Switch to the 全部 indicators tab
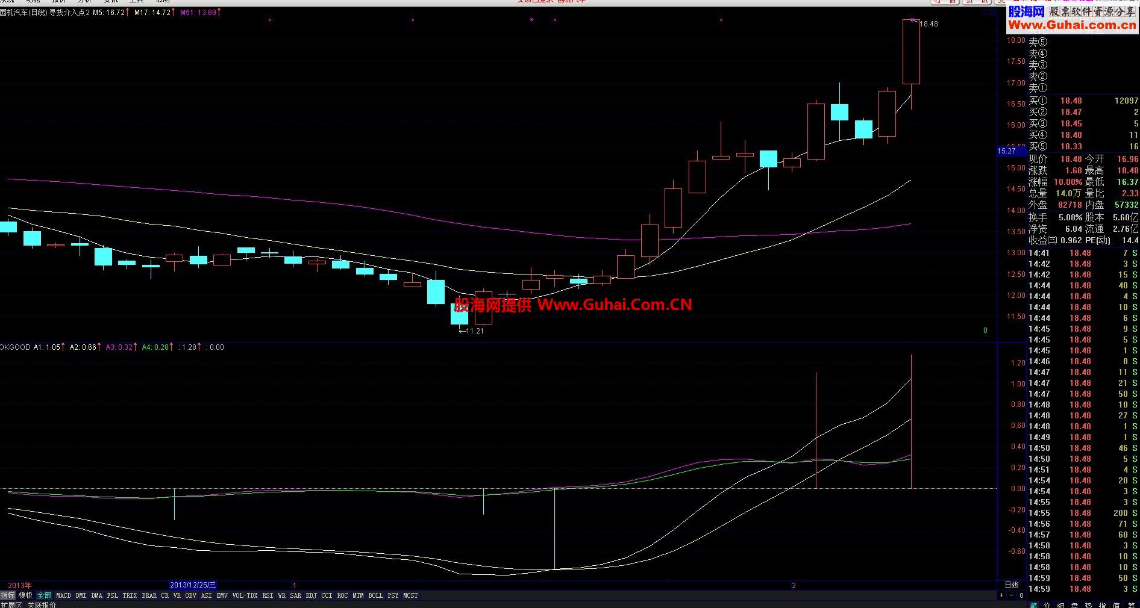 point(44,595)
